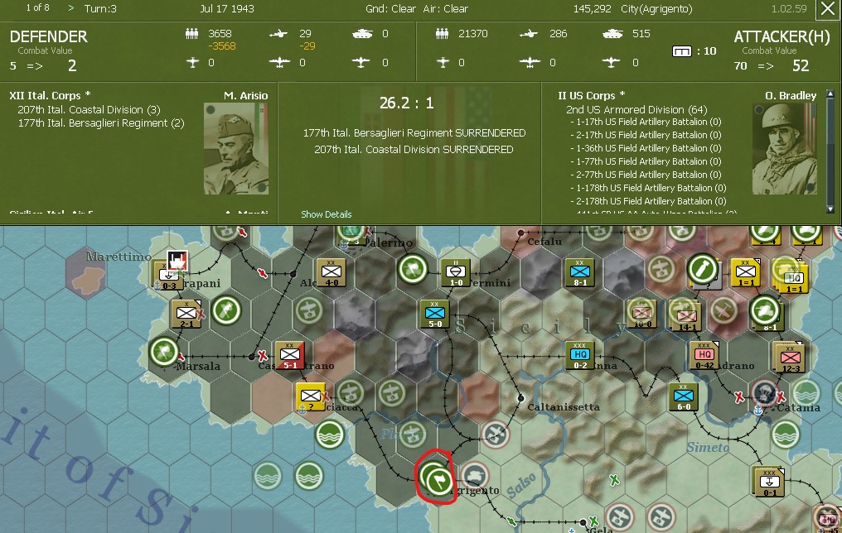Viewport: 842px width, 533px height.
Task: Select the battle flag marker near Palermo
Action: tap(413, 269)
